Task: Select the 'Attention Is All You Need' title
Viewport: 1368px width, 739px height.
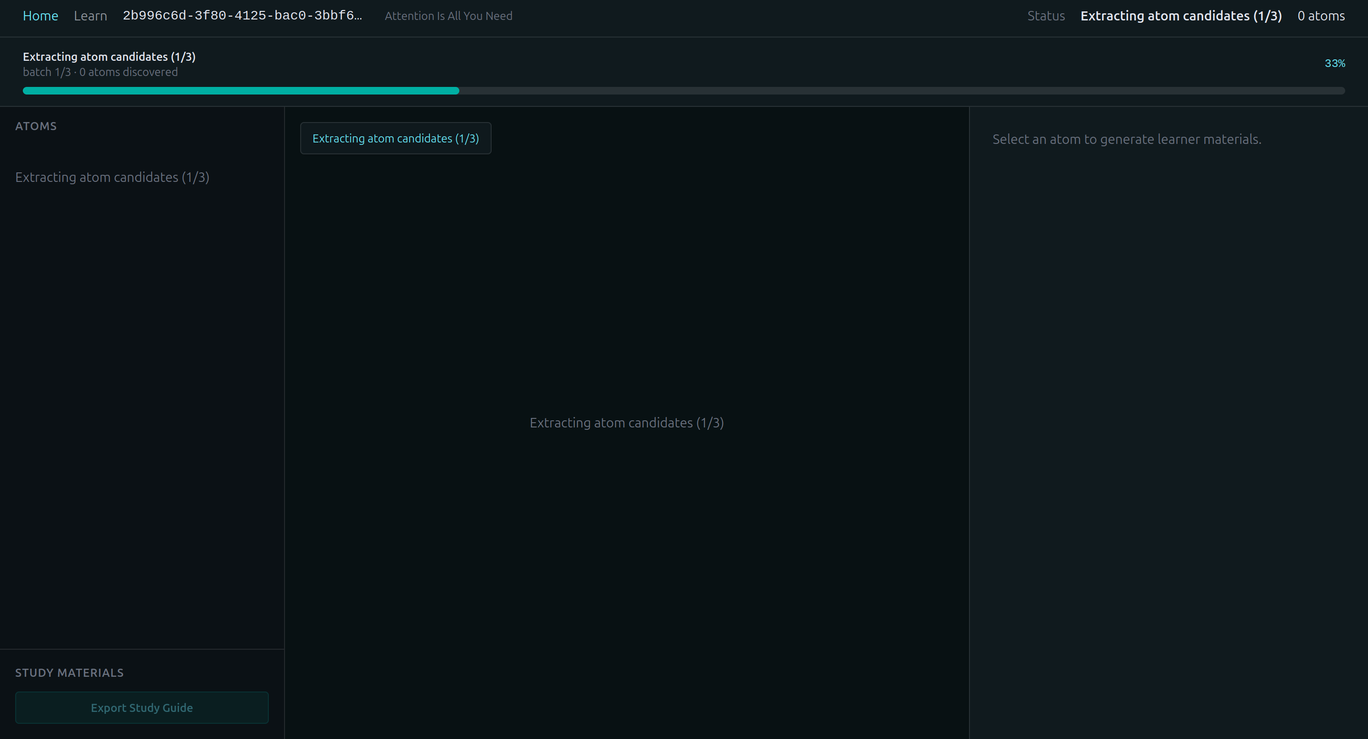Action: pos(448,16)
